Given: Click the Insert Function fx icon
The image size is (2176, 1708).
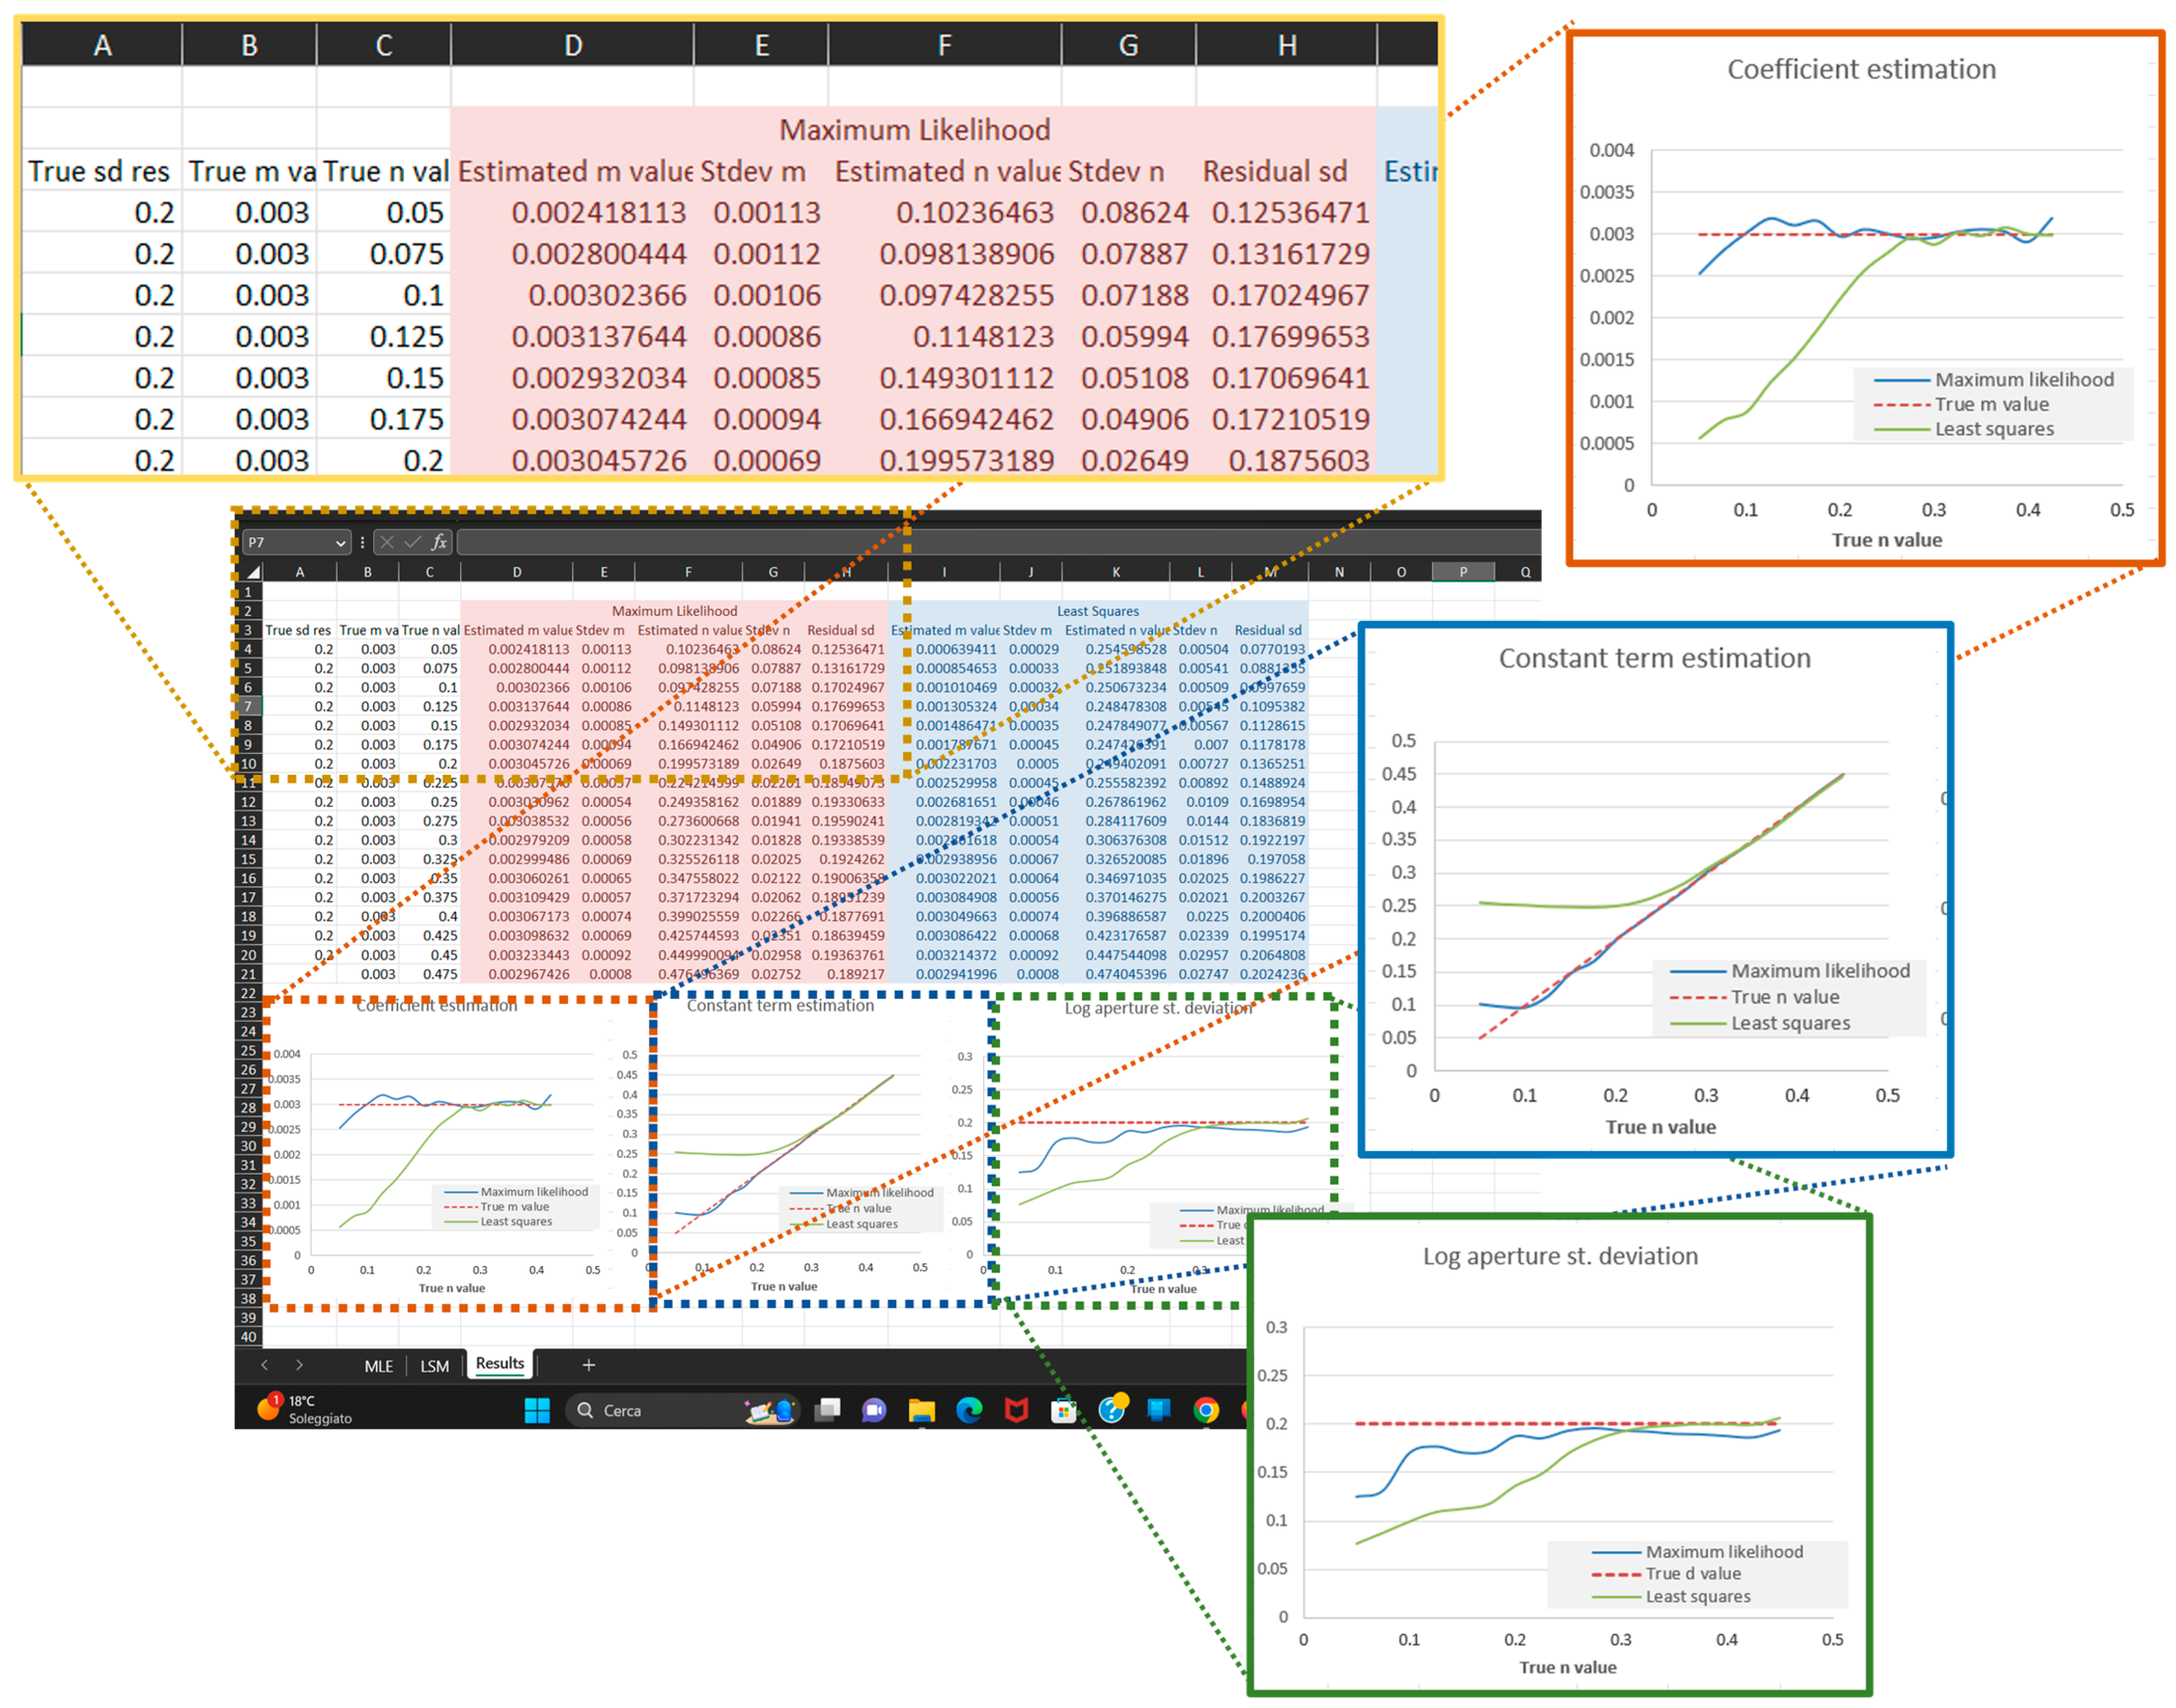Looking at the screenshot, I should click(x=439, y=542).
